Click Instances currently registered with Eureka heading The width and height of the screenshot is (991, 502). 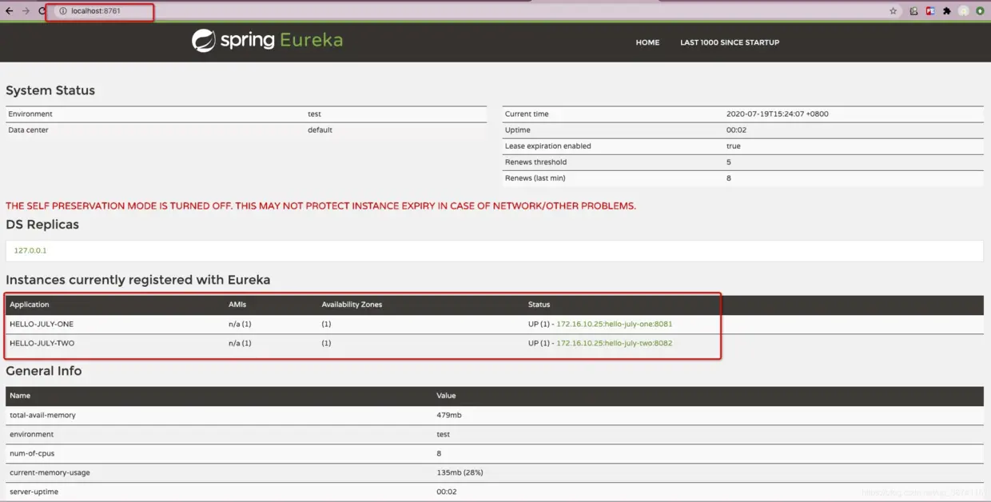click(x=138, y=280)
